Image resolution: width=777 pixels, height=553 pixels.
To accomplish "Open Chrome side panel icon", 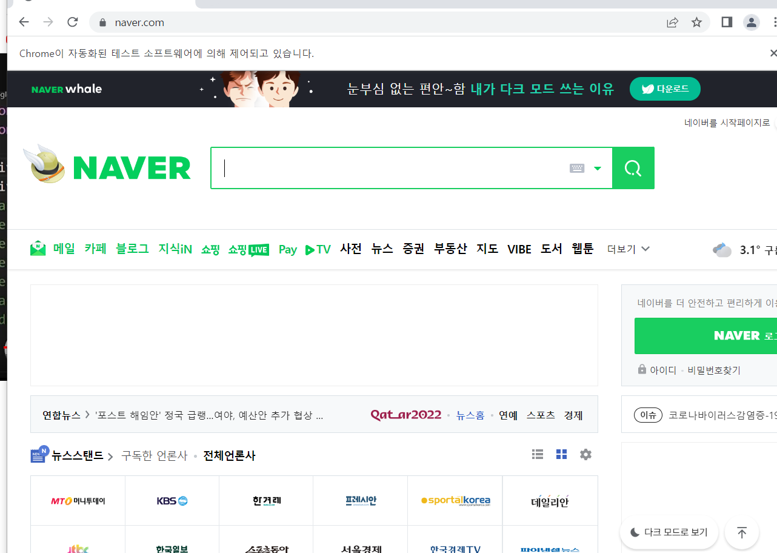I will coord(727,22).
